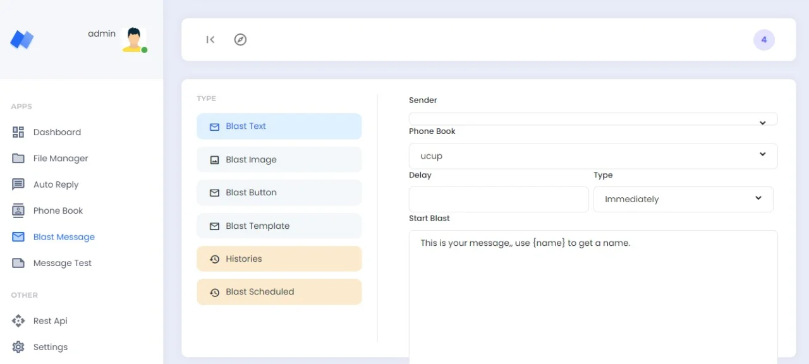The image size is (809, 364).
Task: Open Type dropdown showing Immediately
Action: click(683, 199)
